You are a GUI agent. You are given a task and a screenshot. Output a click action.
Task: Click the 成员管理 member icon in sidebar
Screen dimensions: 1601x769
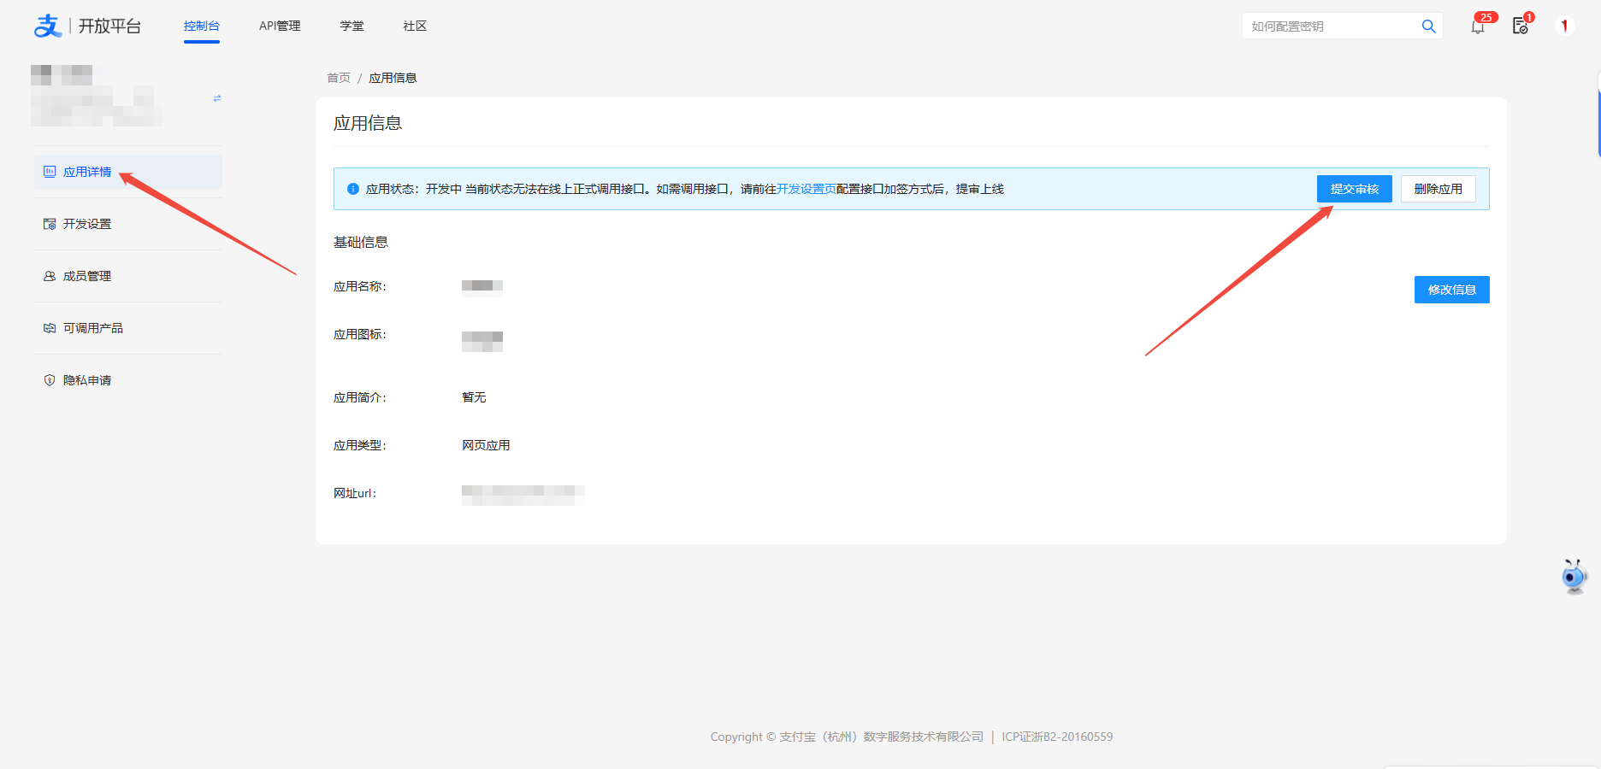pyautogui.click(x=49, y=275)
